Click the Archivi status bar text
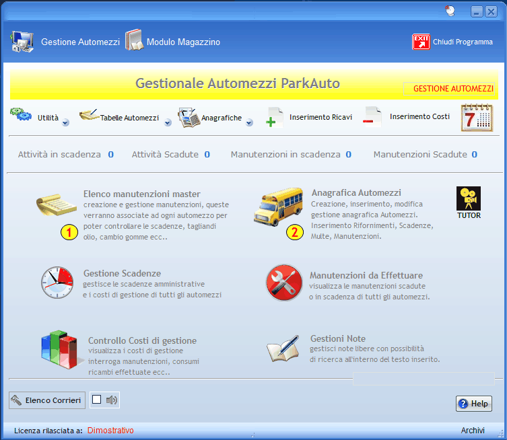 (x=473, y=431)
